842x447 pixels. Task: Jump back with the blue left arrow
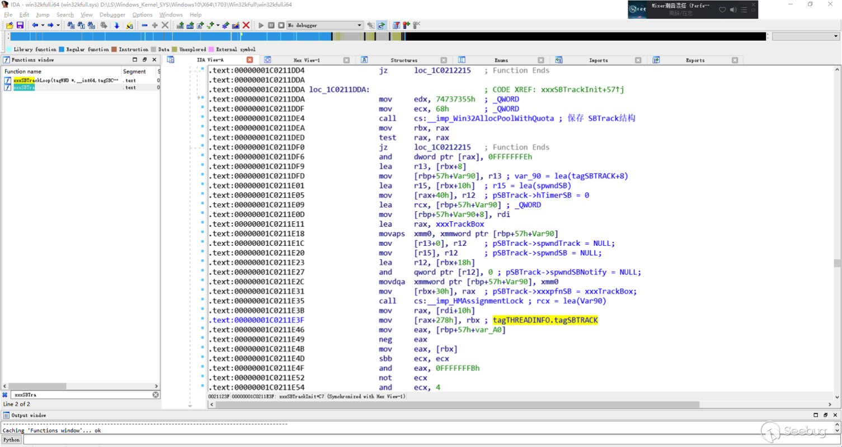click(35, 25)
